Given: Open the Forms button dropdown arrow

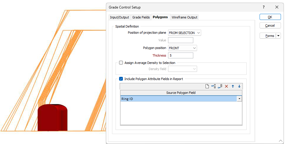Looking at the screenshot, I should coord(278,36).
